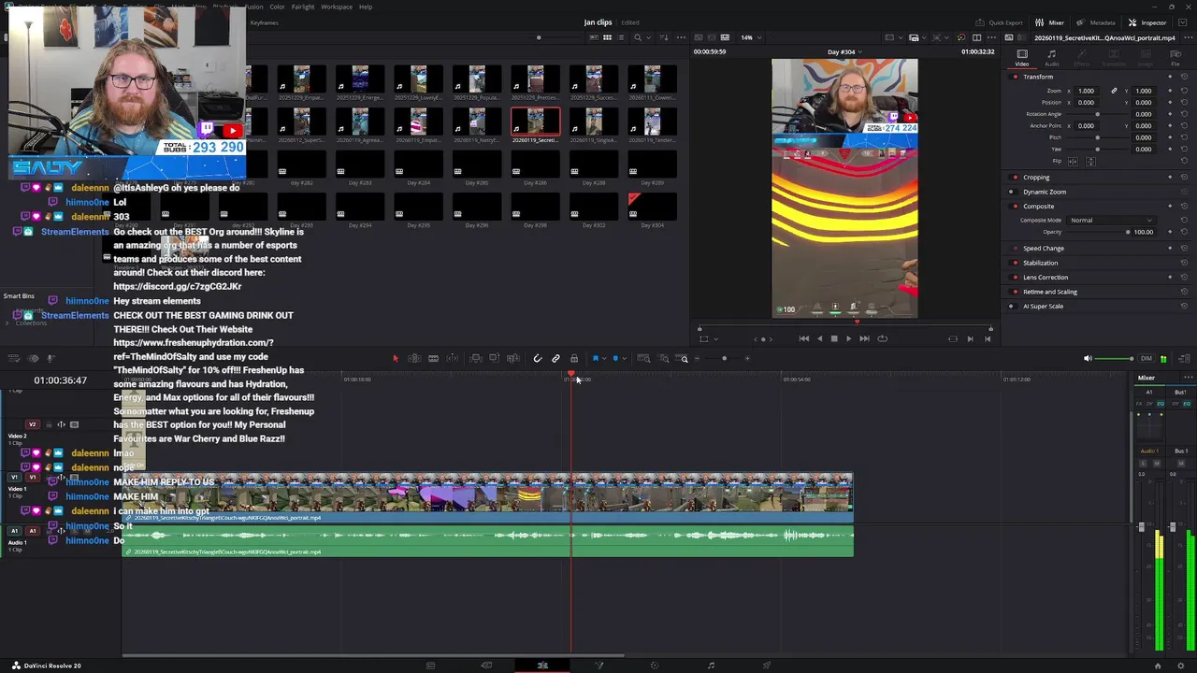This screenshot has height=673, width=1197.
Task: Switch media pool to list view
Action: coord(621,37)
